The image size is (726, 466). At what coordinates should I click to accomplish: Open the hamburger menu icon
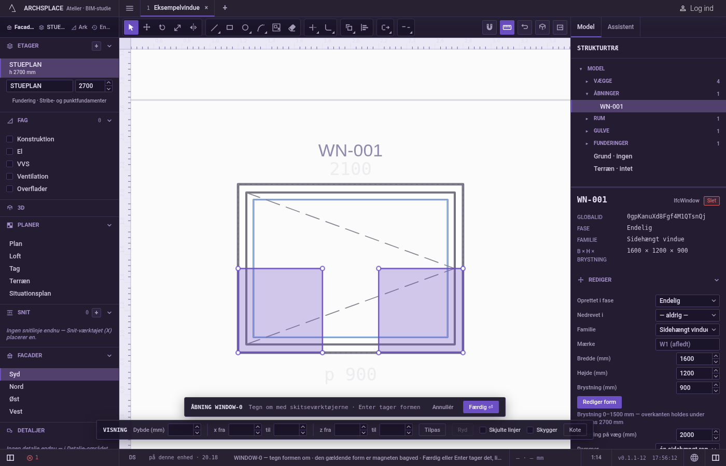[130, 8]
